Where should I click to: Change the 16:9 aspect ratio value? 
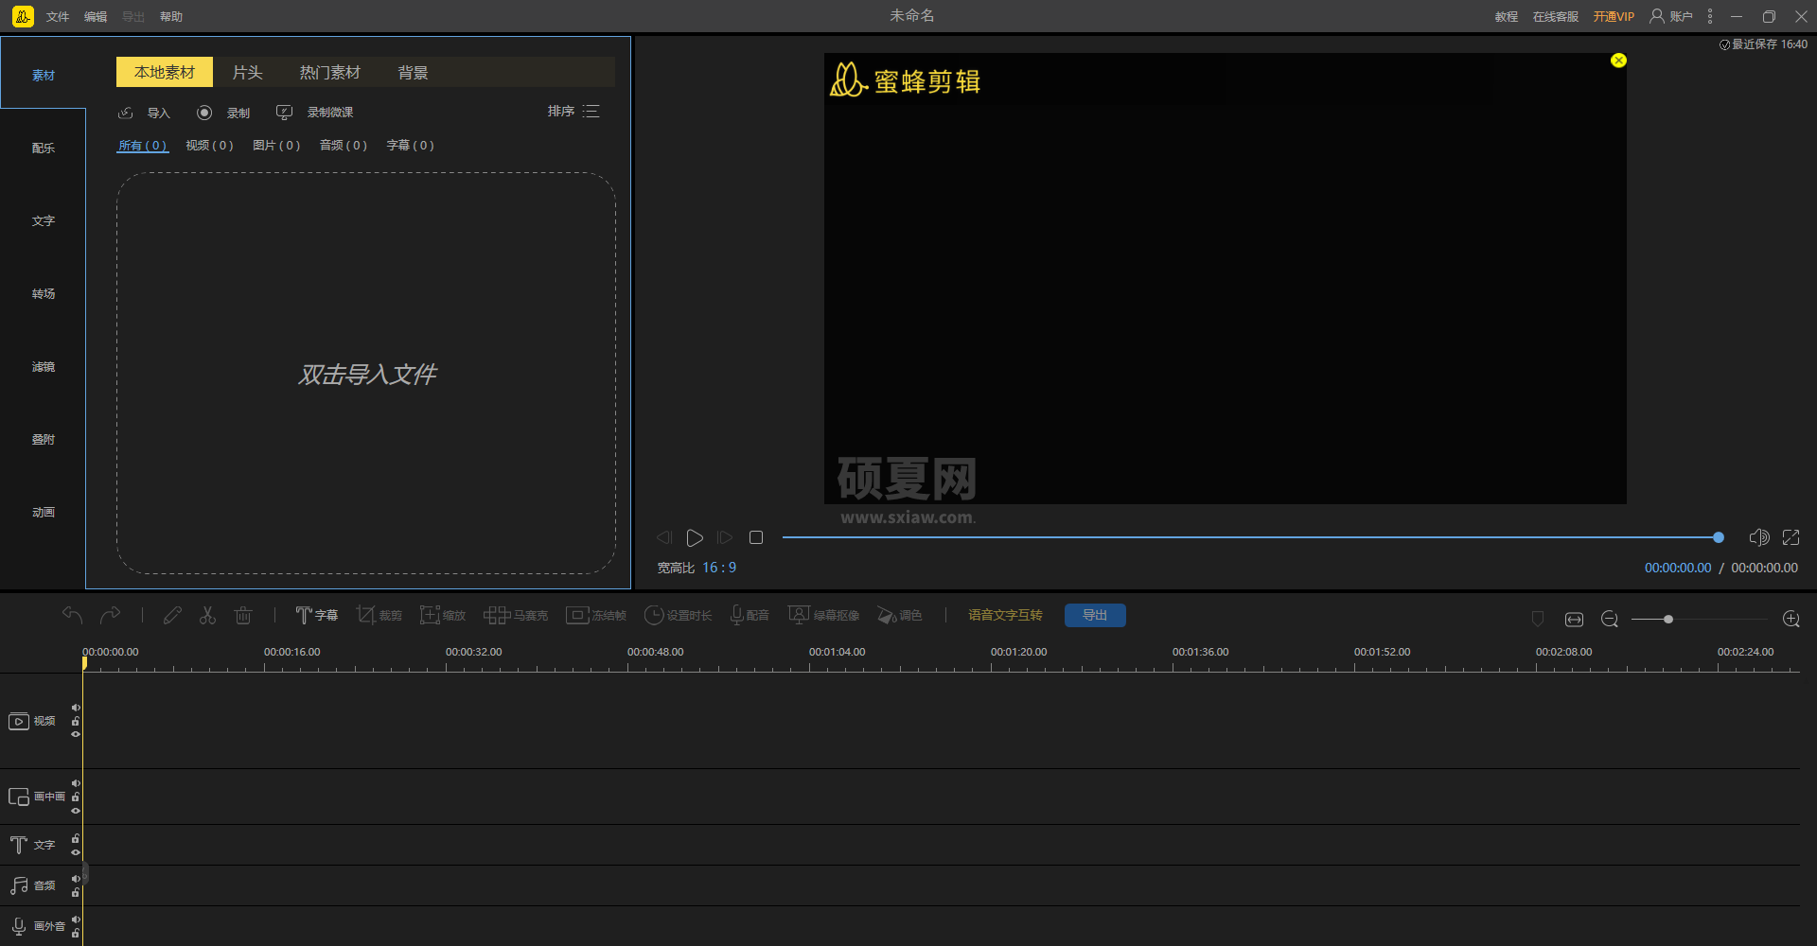coord(719,568)
